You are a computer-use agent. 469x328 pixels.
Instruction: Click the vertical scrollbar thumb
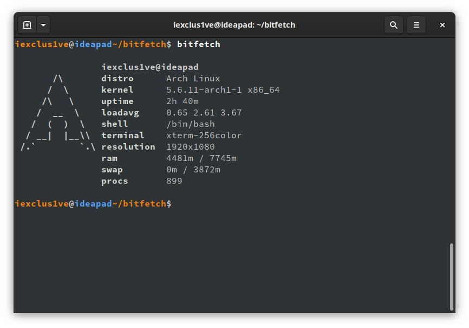[x=451, y=277]
